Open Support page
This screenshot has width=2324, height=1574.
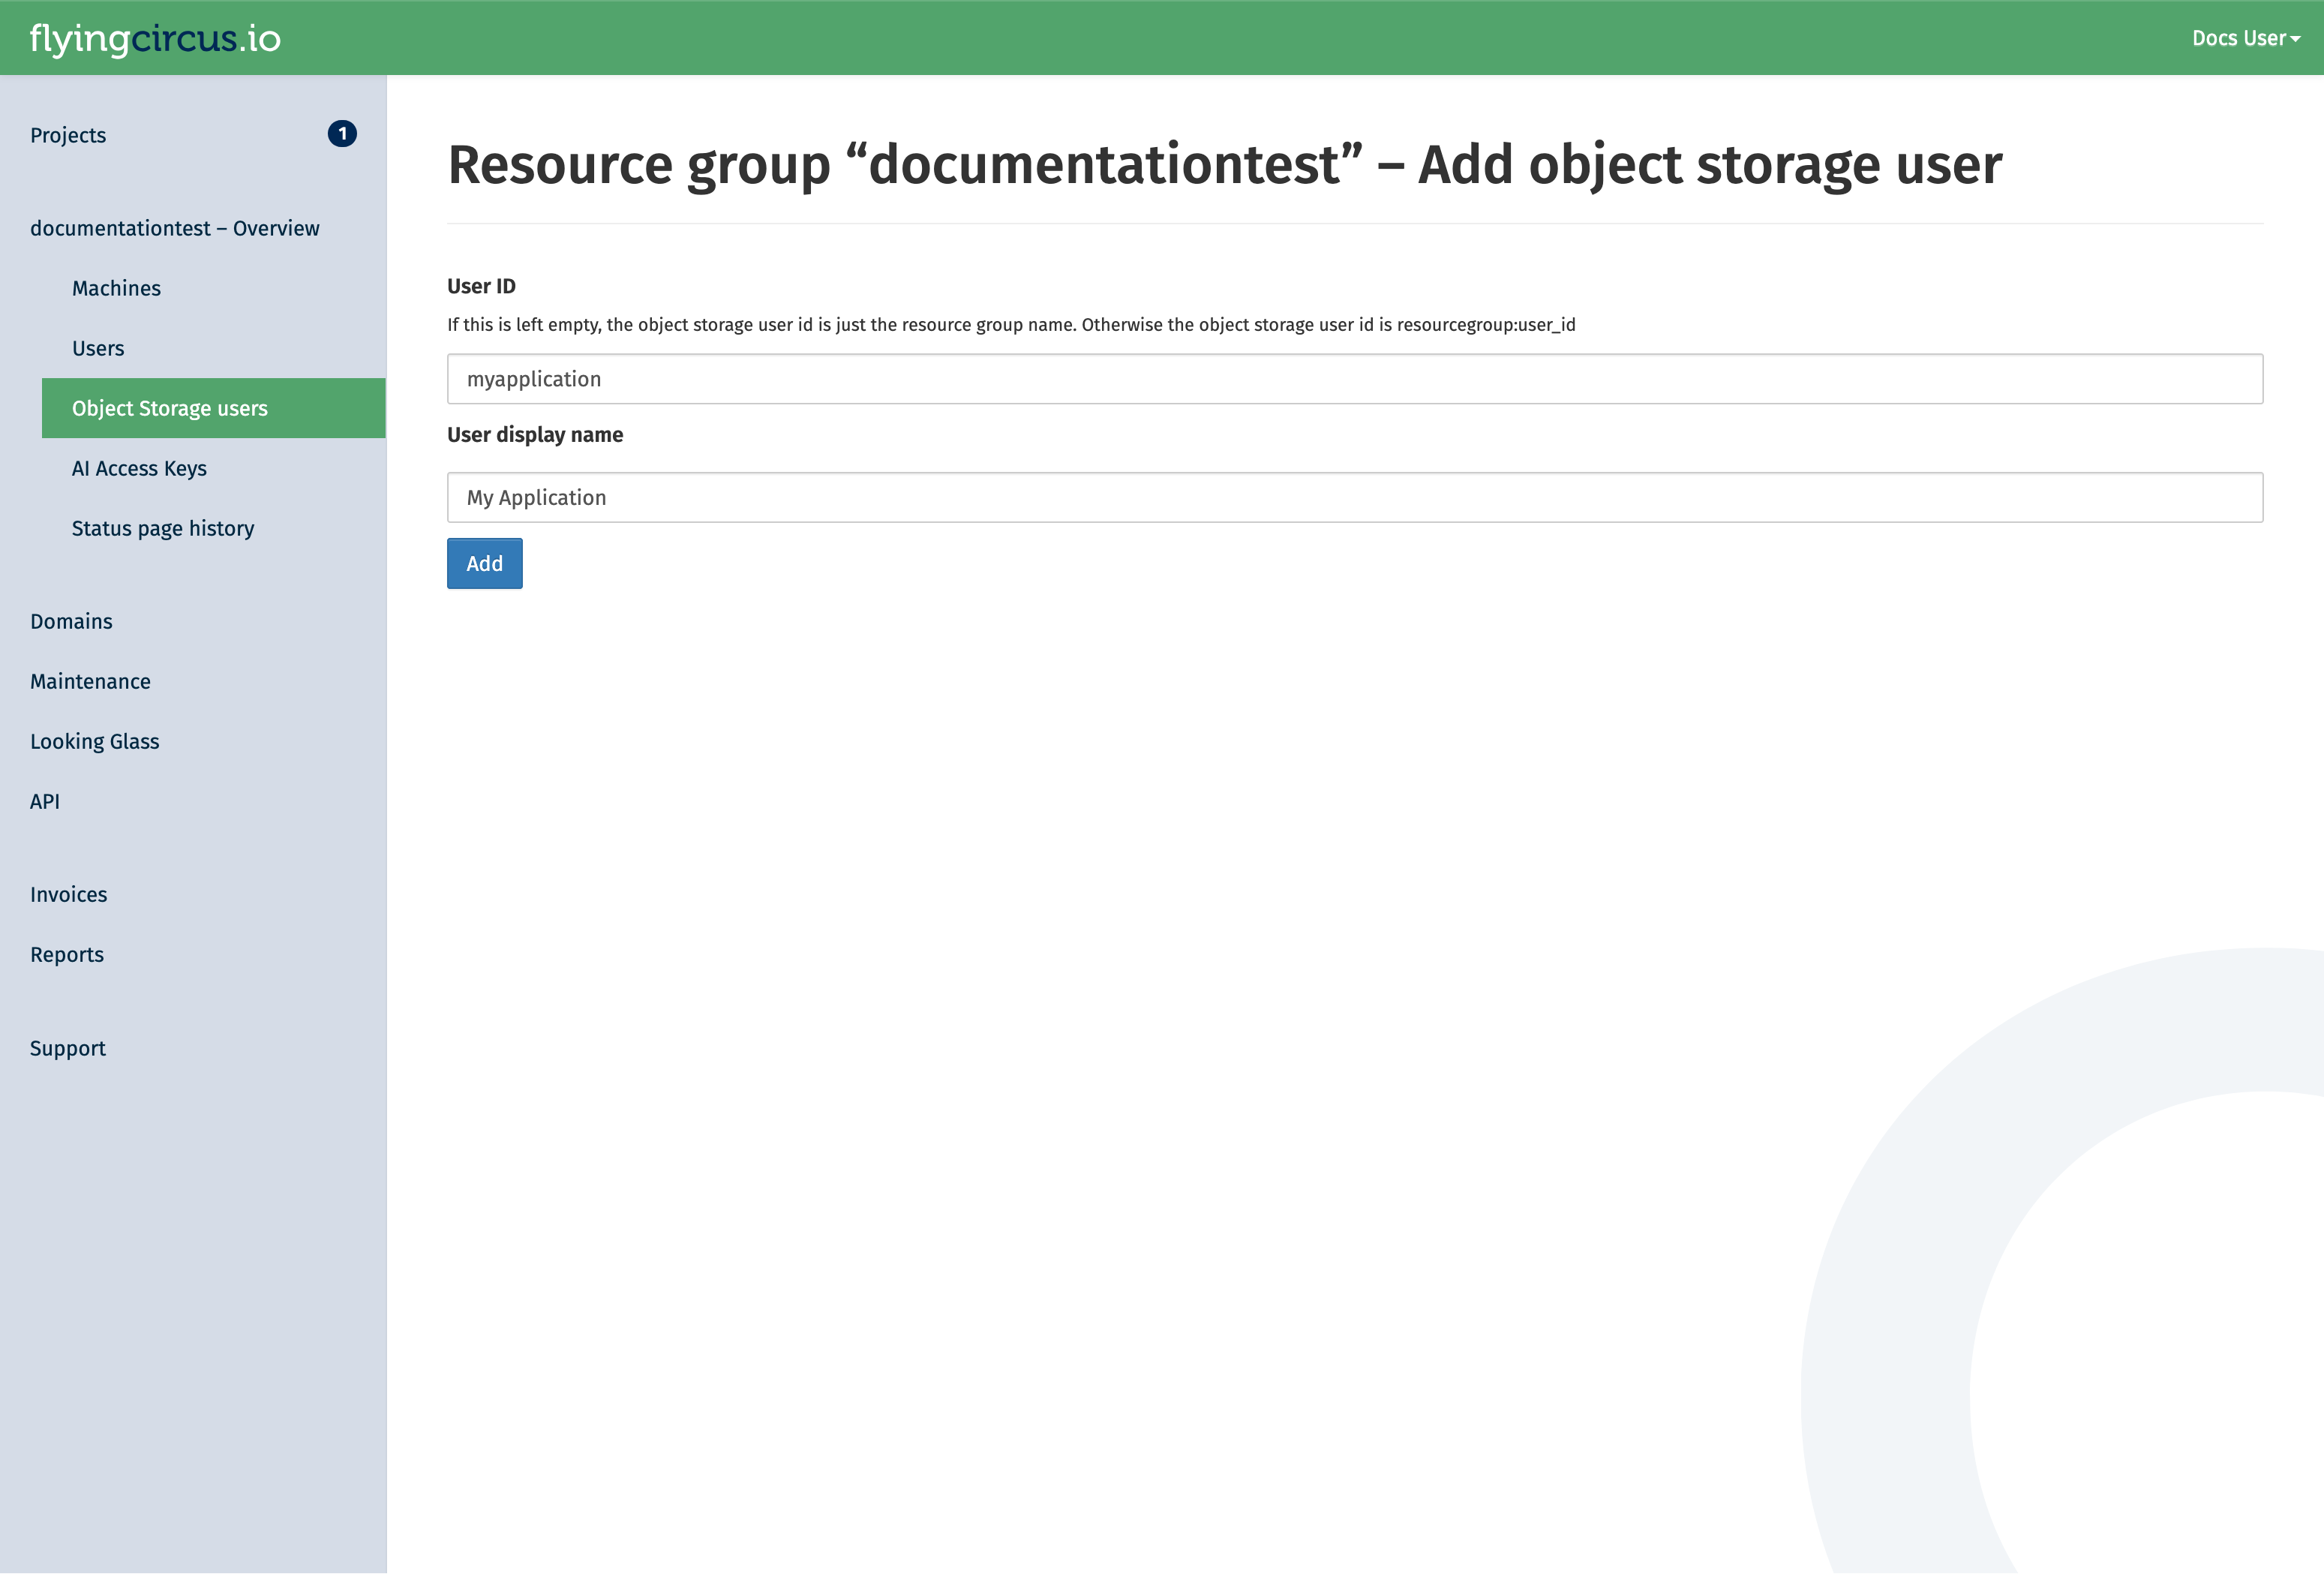tap(67, 1048)
